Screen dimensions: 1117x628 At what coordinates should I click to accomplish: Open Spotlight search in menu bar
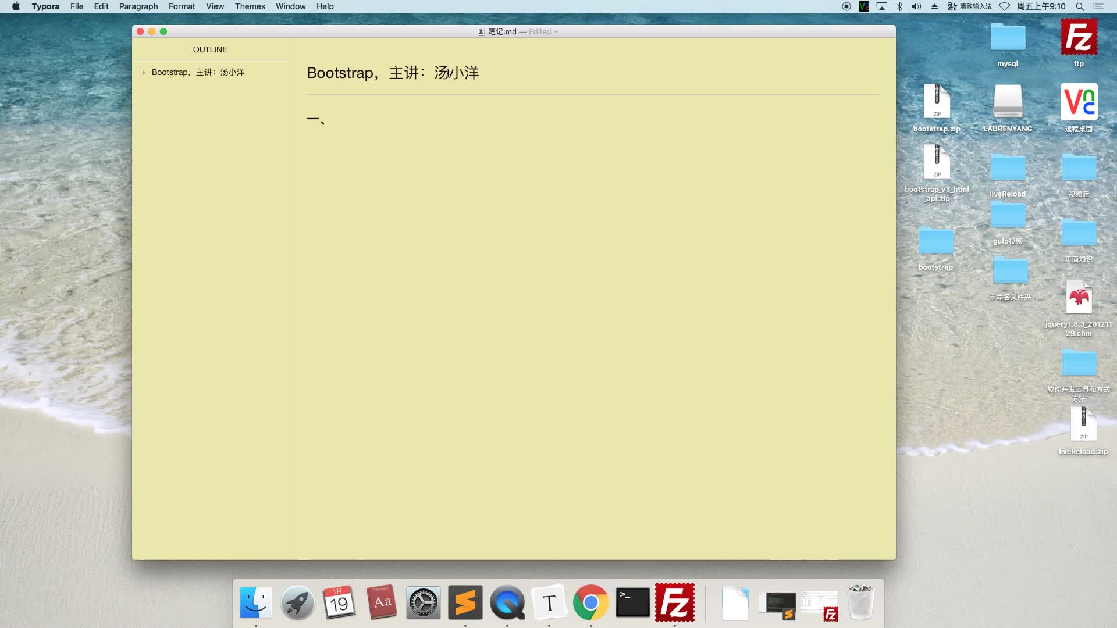tap(1080, 6)
